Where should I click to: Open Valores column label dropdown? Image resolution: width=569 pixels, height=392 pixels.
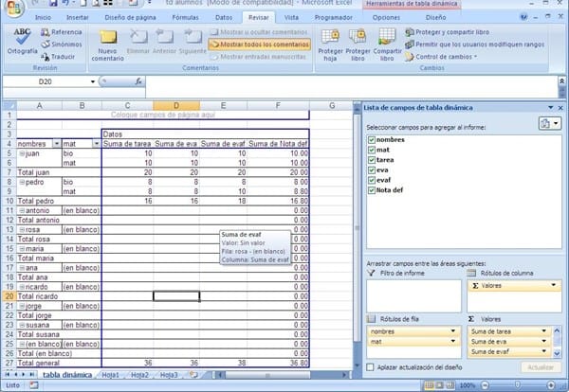click(x=554, y=286)
